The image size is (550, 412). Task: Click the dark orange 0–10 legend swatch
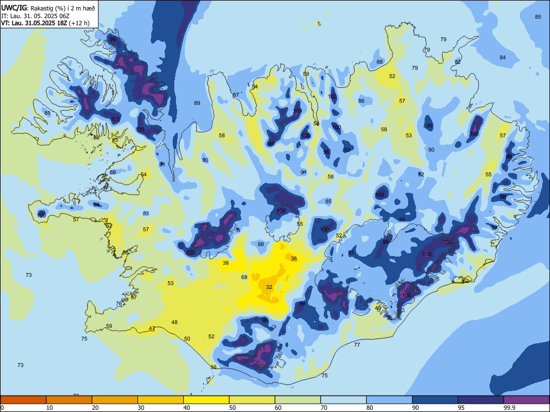[23, 400]
